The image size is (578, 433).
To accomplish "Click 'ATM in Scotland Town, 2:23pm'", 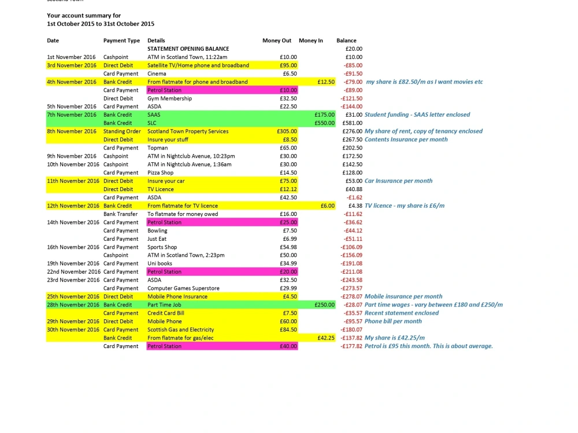I will (x=186, y=255).
